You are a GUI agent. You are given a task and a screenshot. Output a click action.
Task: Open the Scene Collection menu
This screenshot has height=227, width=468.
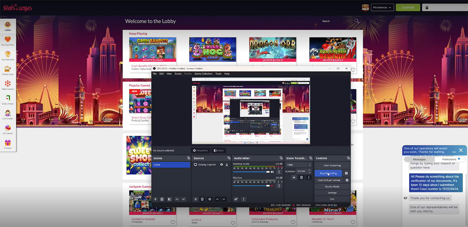[203, 74]
